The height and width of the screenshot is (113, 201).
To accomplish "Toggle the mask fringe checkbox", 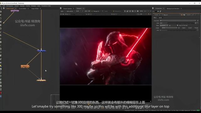I will click(x=193, y=28).
